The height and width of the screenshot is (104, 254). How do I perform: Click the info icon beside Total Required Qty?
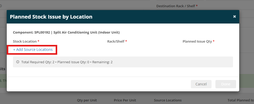[18, 62]
